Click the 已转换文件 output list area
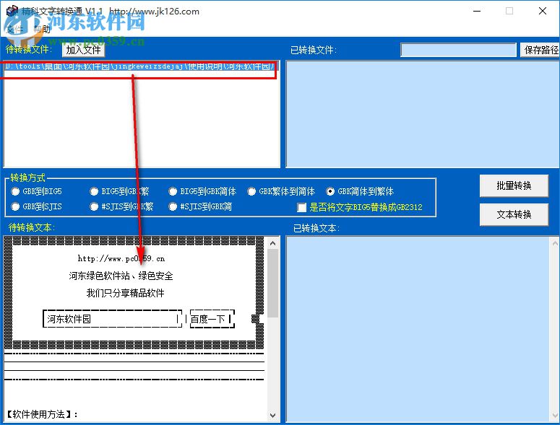This screenshot has width=560, height=425. [x=423, y=114]
